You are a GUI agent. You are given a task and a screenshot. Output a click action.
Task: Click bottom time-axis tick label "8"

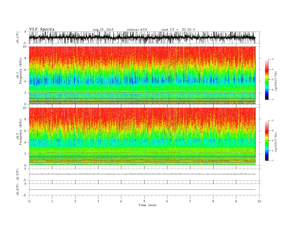pyautogui.click(x=213, y=201)
